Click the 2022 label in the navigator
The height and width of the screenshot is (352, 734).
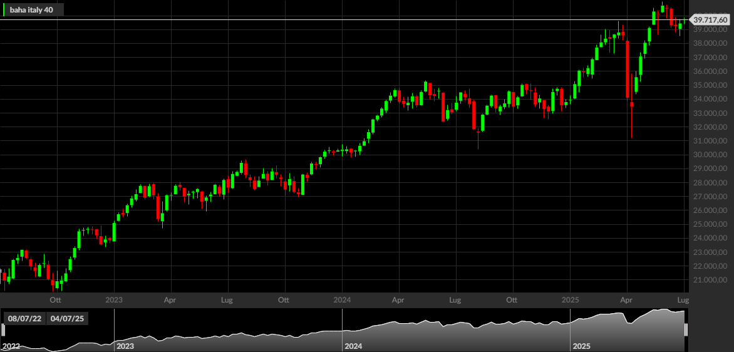(11, 346)
